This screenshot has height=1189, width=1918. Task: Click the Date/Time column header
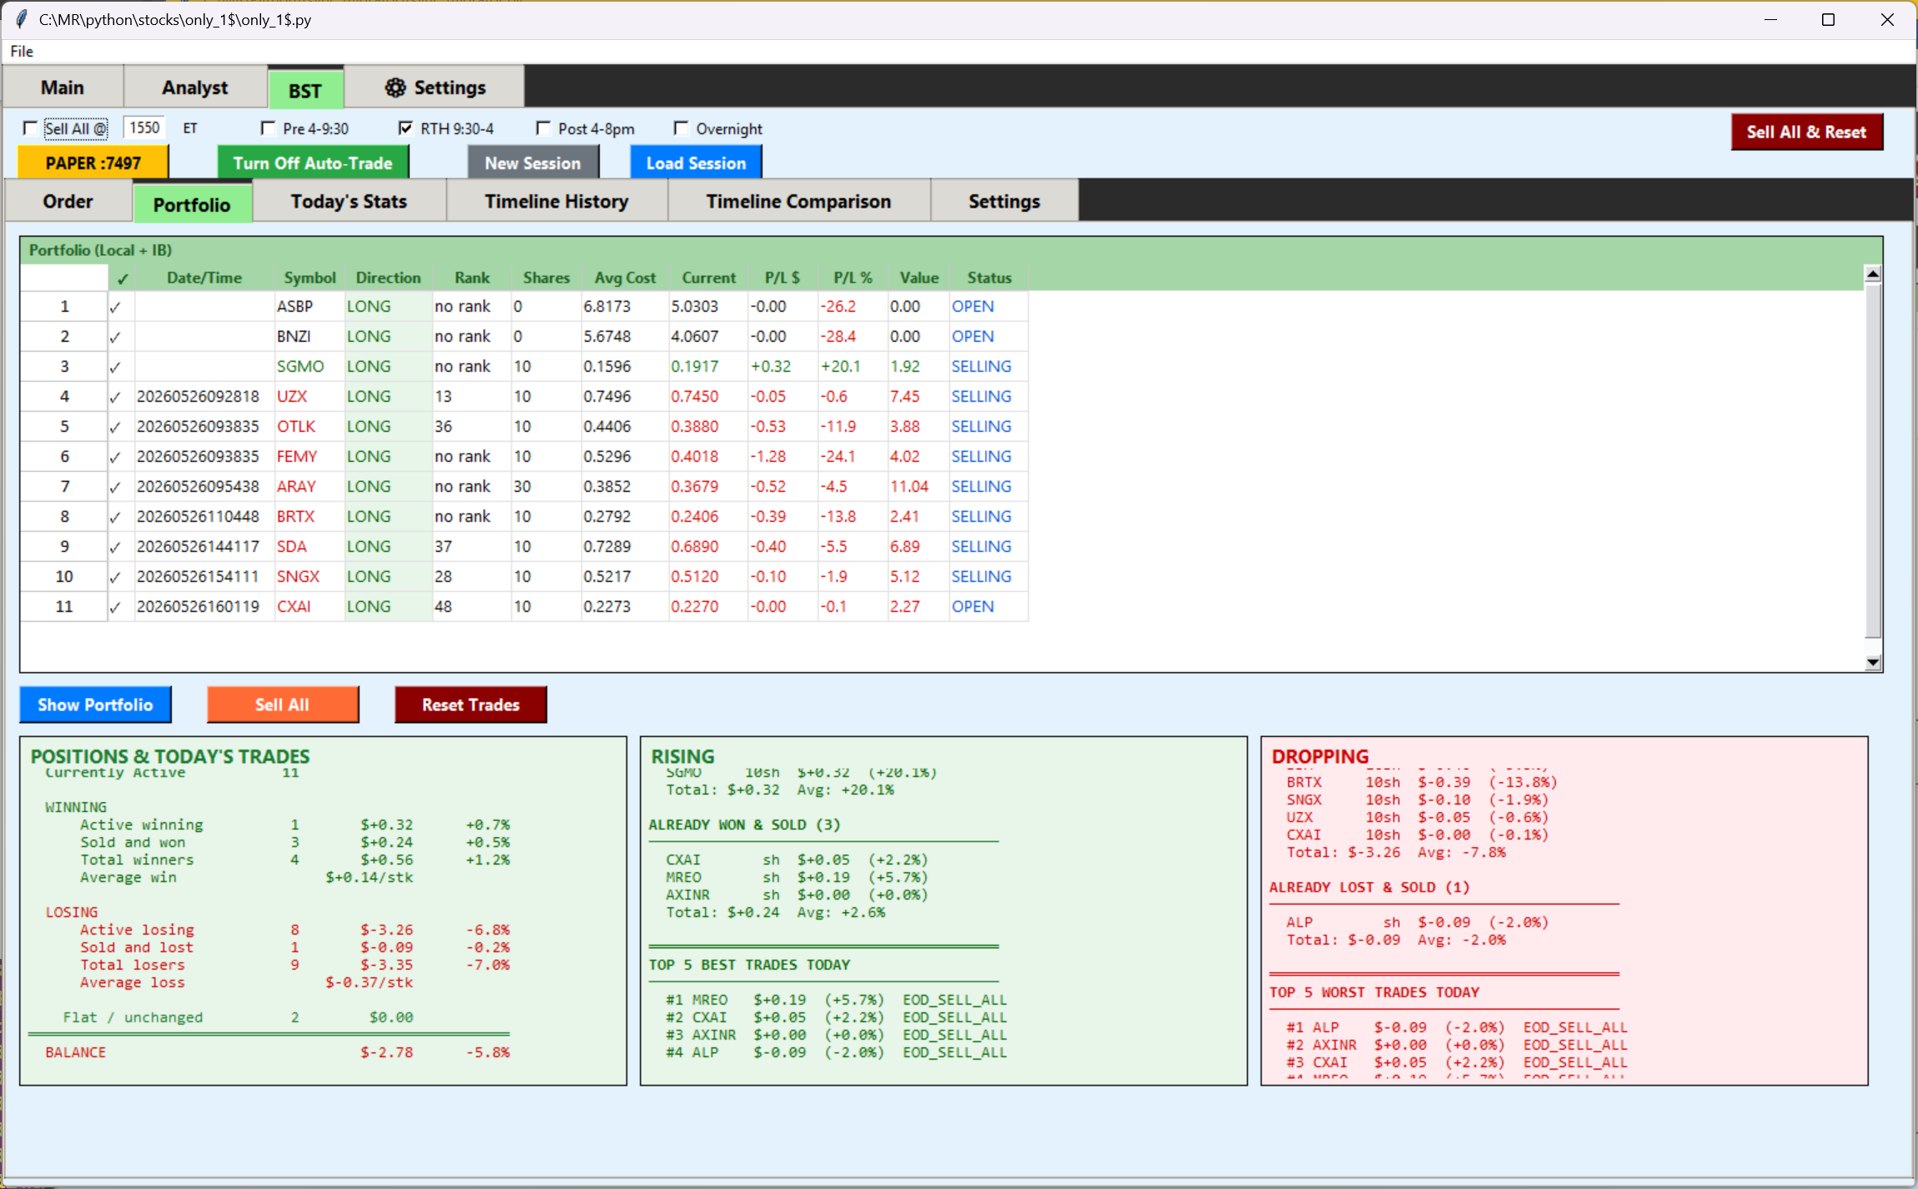tap(204, 278)
